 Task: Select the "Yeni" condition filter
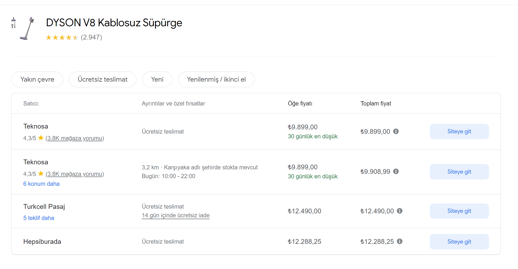click(157, 80)
